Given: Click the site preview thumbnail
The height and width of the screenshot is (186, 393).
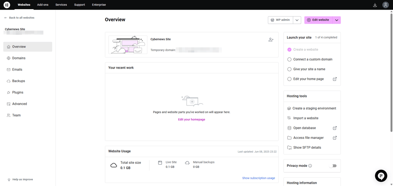Looking at the screenshot, I should [128, 45].
